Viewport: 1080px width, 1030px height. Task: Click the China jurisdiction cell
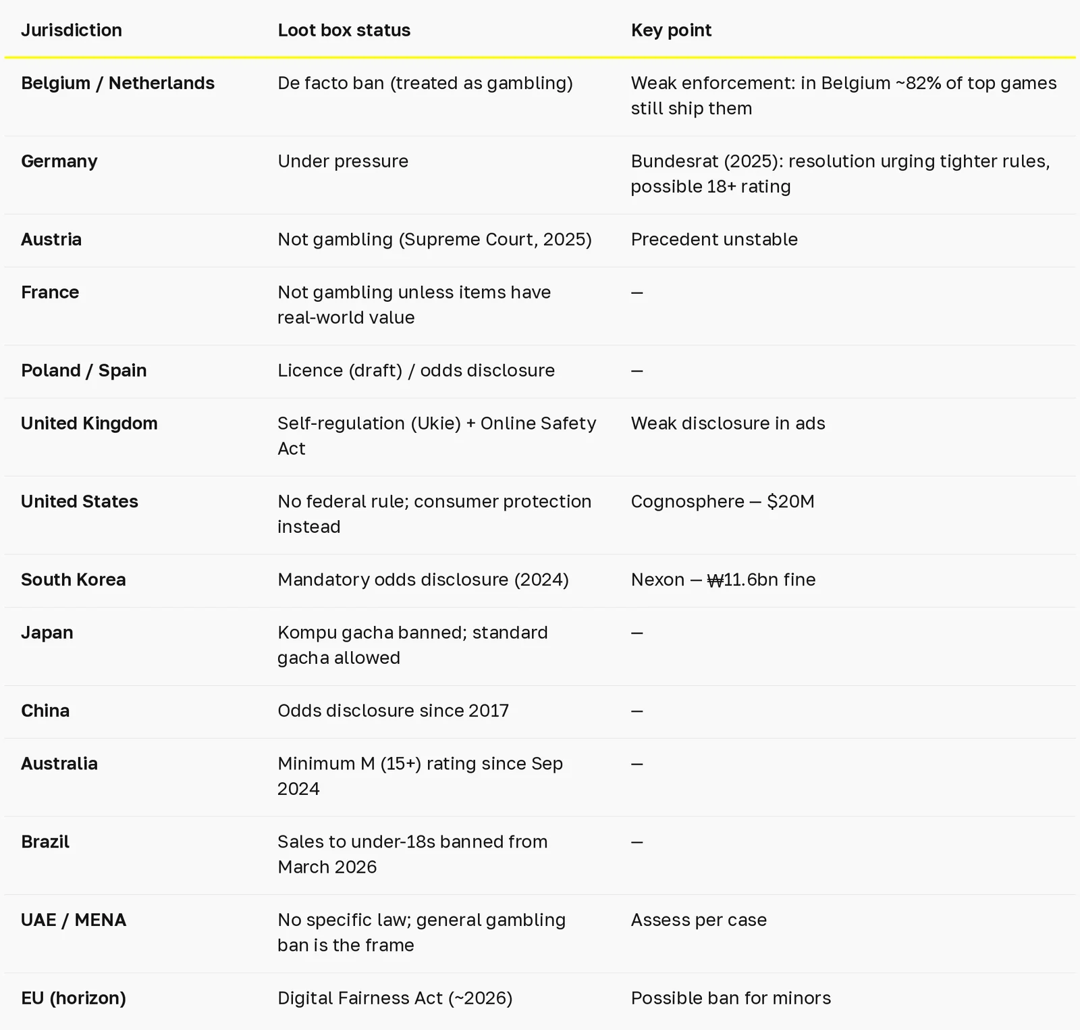click(x=45, y=711)
